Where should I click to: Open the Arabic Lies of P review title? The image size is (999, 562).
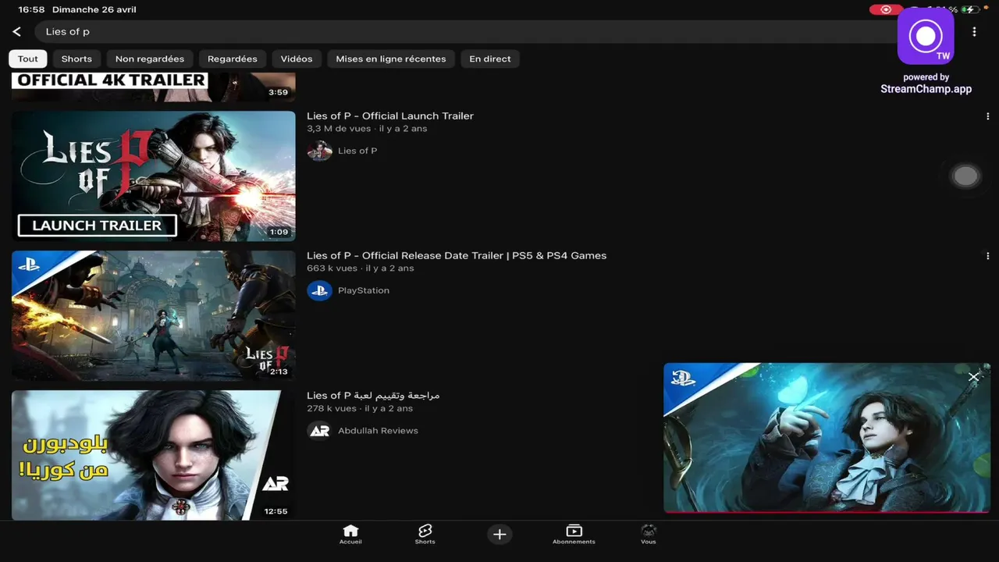click(x=373, y=395)
